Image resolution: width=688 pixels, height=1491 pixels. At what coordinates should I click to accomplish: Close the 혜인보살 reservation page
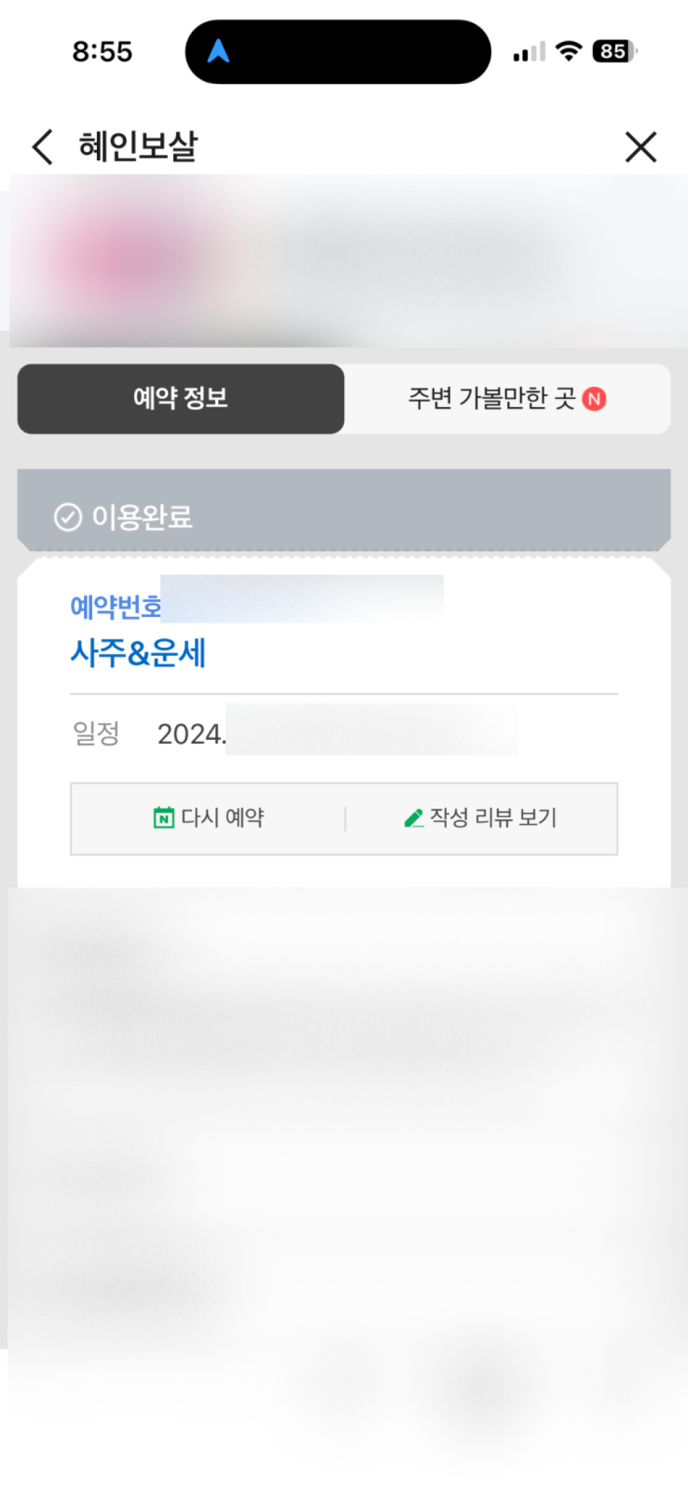pos(641,147)
